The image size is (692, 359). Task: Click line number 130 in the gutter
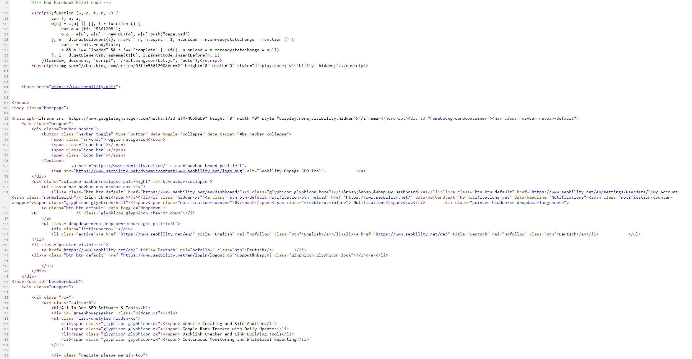coord(6,171)
